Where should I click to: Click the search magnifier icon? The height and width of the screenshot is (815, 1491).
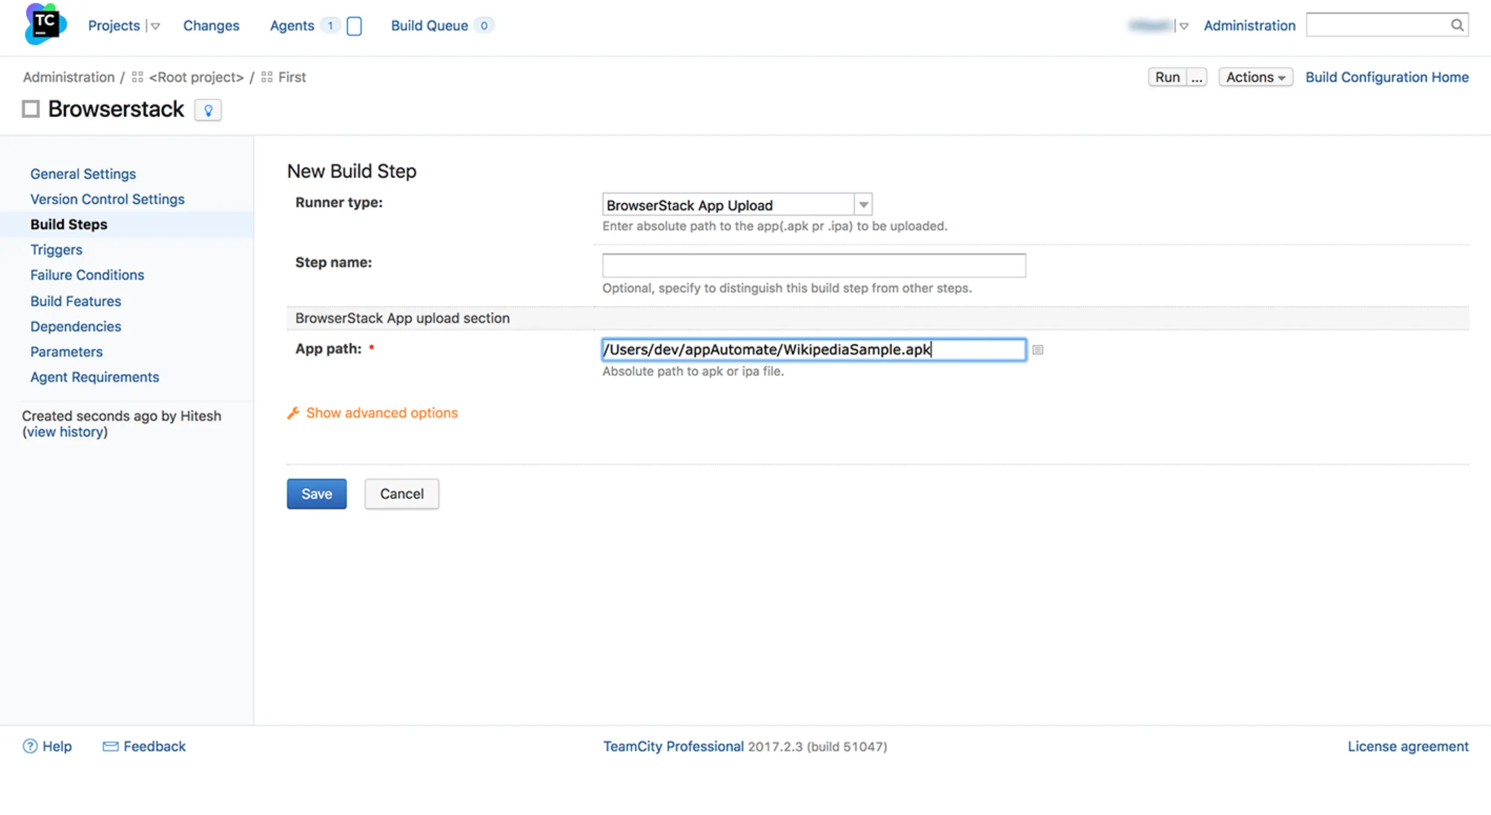[x=1457, y=25]
